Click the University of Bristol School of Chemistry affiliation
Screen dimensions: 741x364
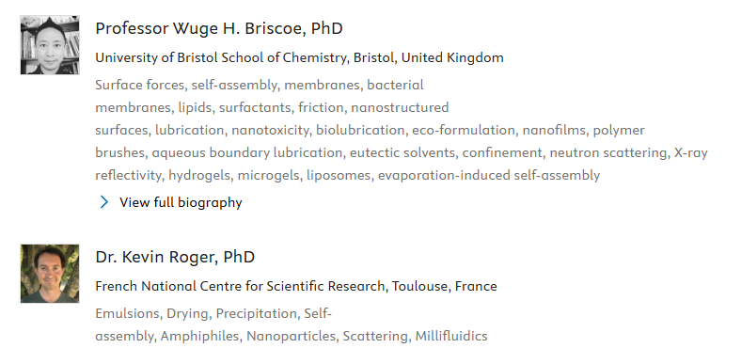point(299,57)
